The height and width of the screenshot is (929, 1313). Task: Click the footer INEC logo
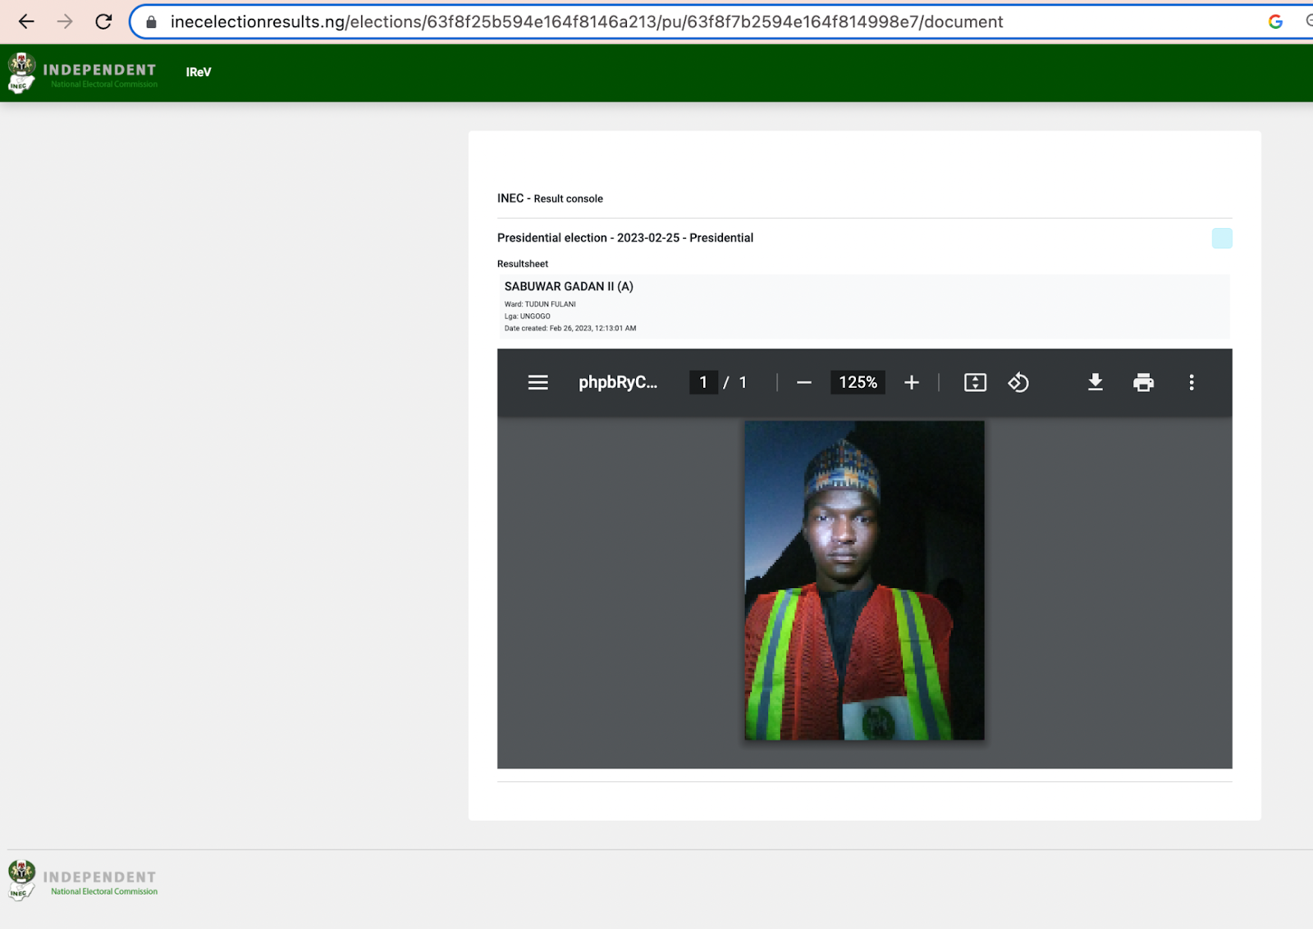[82, 881]
